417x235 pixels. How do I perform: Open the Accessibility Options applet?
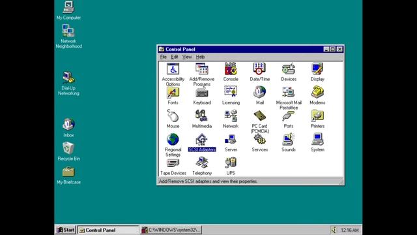173,69
